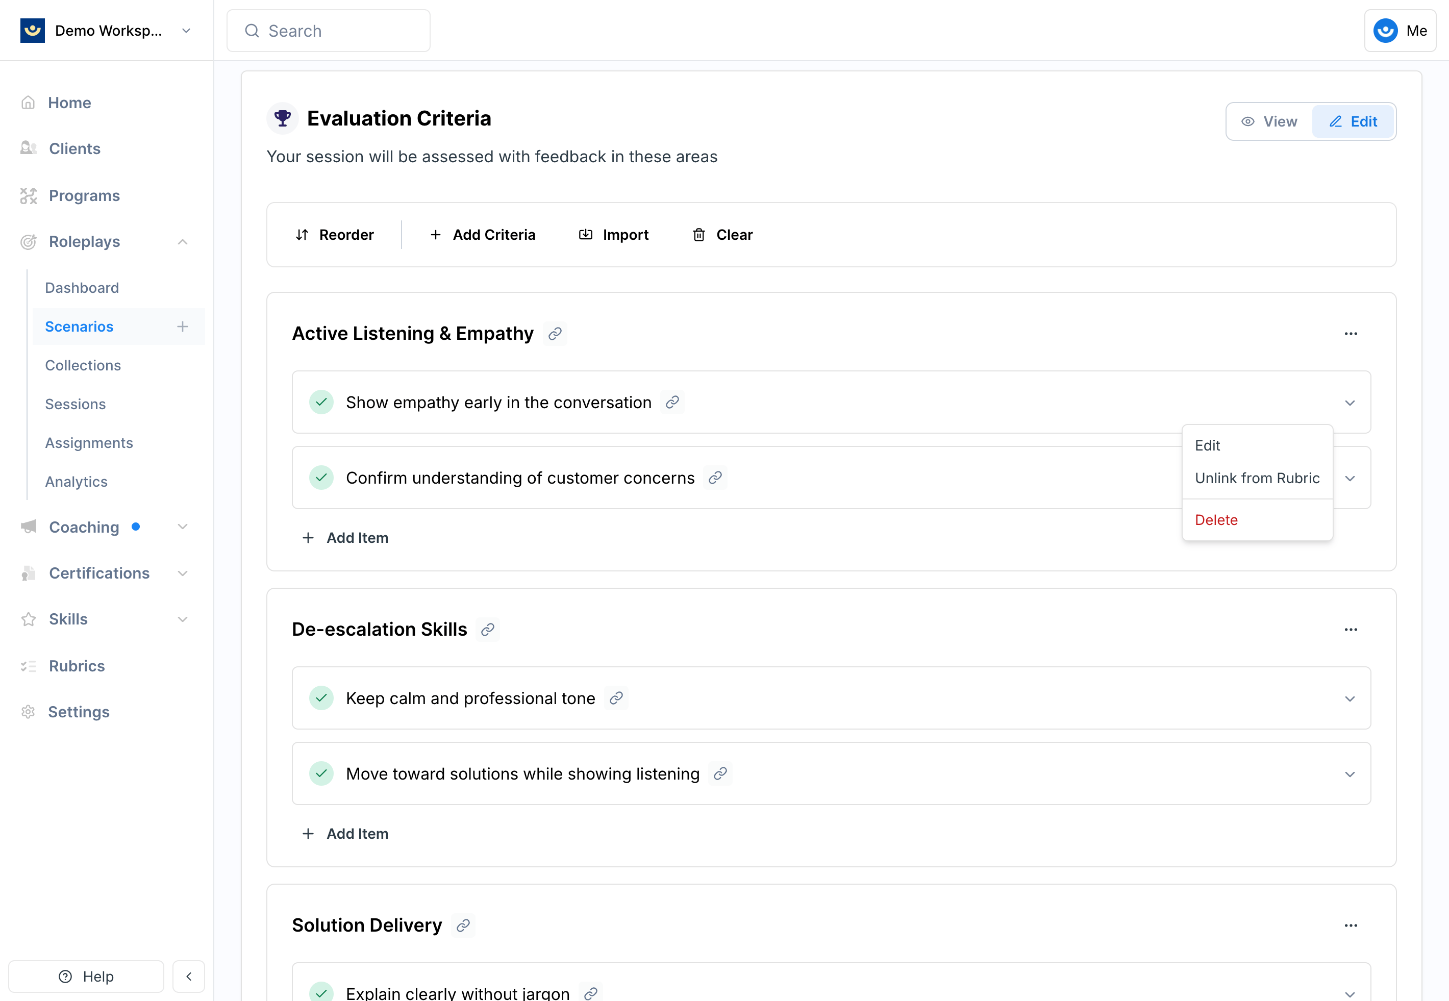Click the Demo Workspace logo icon

point(33,31)
